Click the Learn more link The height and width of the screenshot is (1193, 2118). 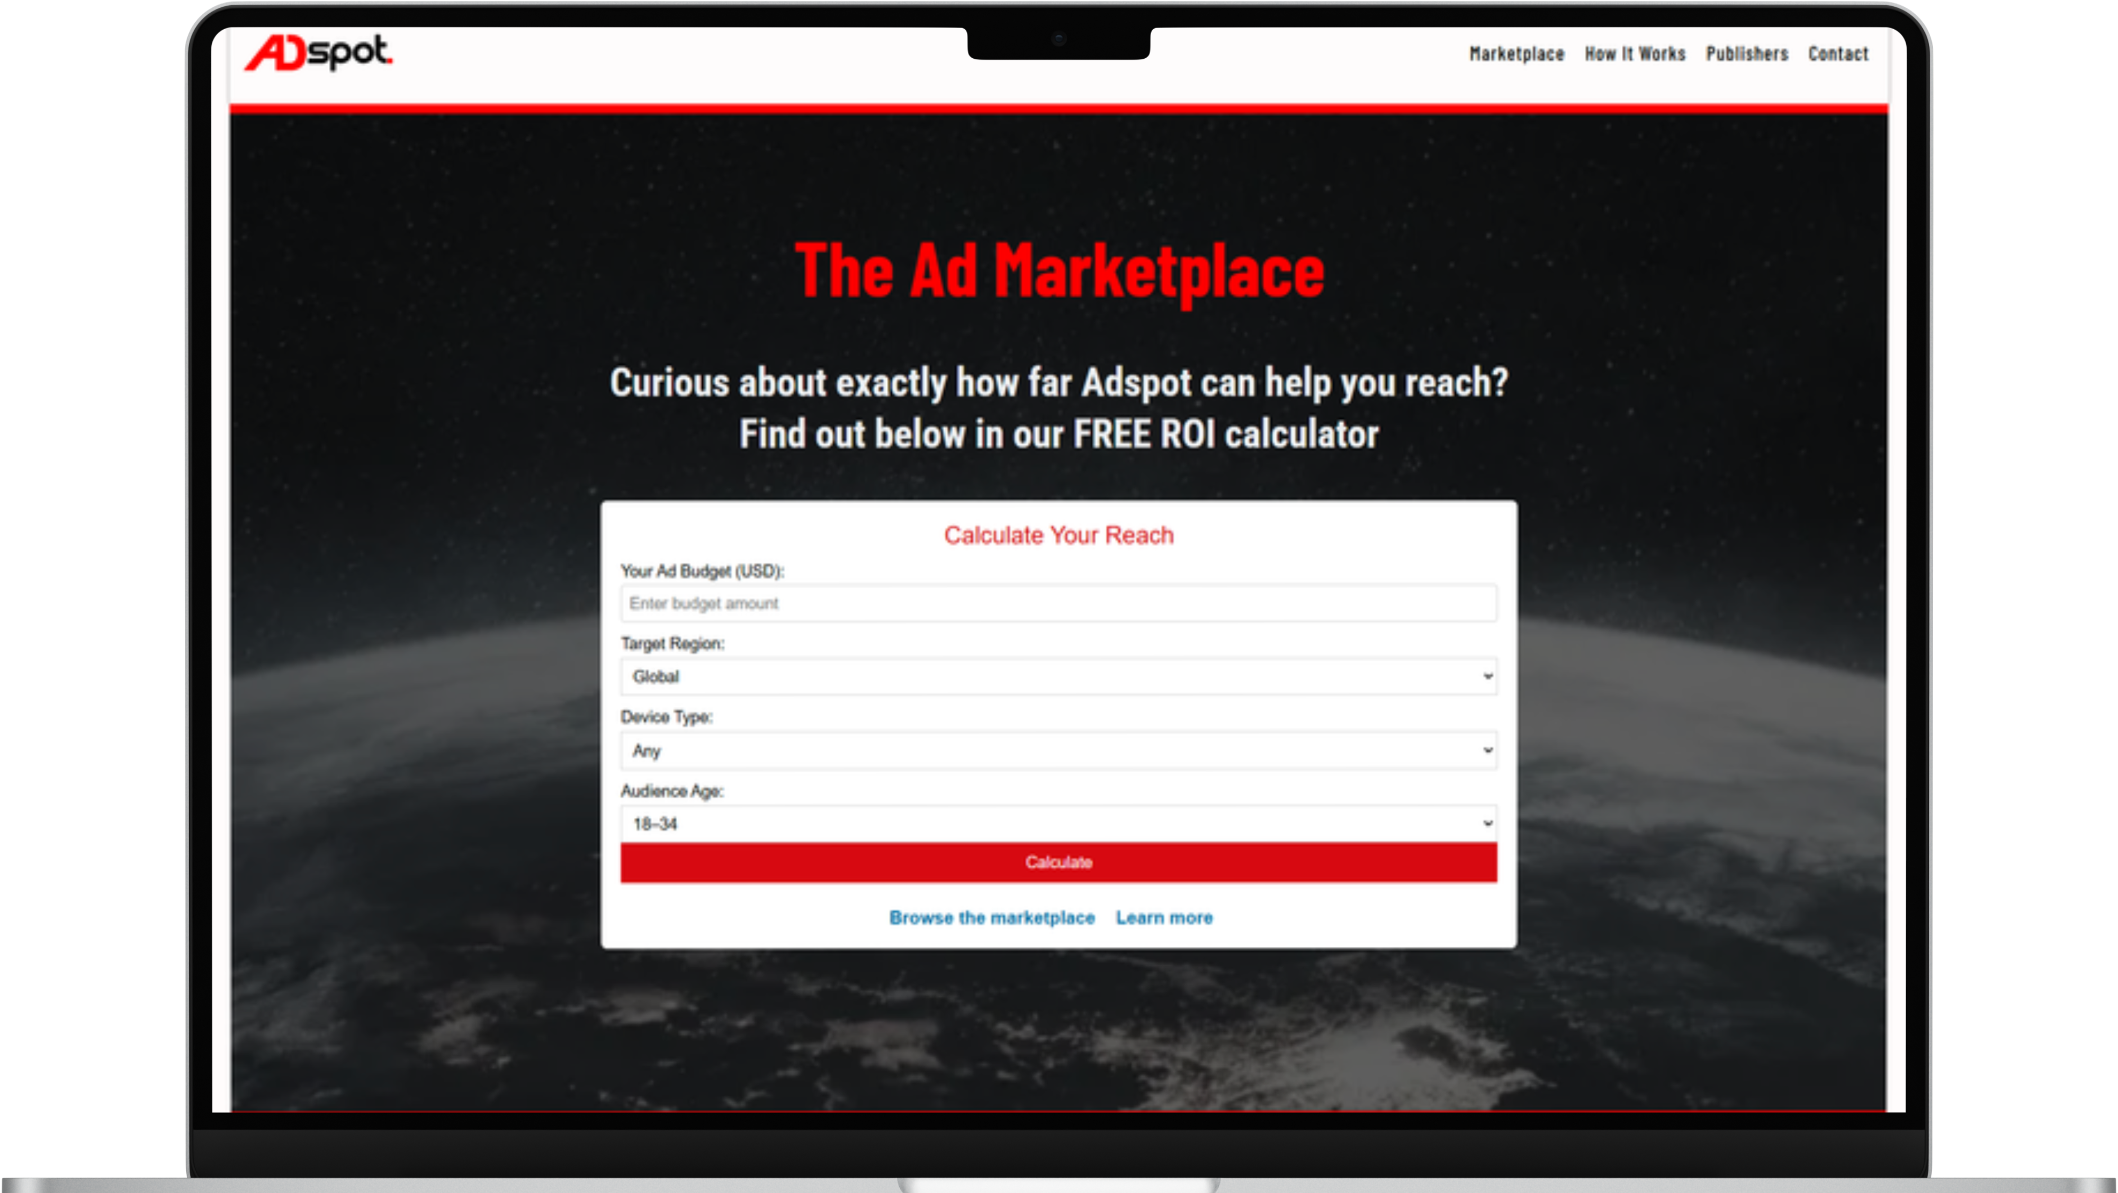pyautogui.click(x=1163, y=918)
